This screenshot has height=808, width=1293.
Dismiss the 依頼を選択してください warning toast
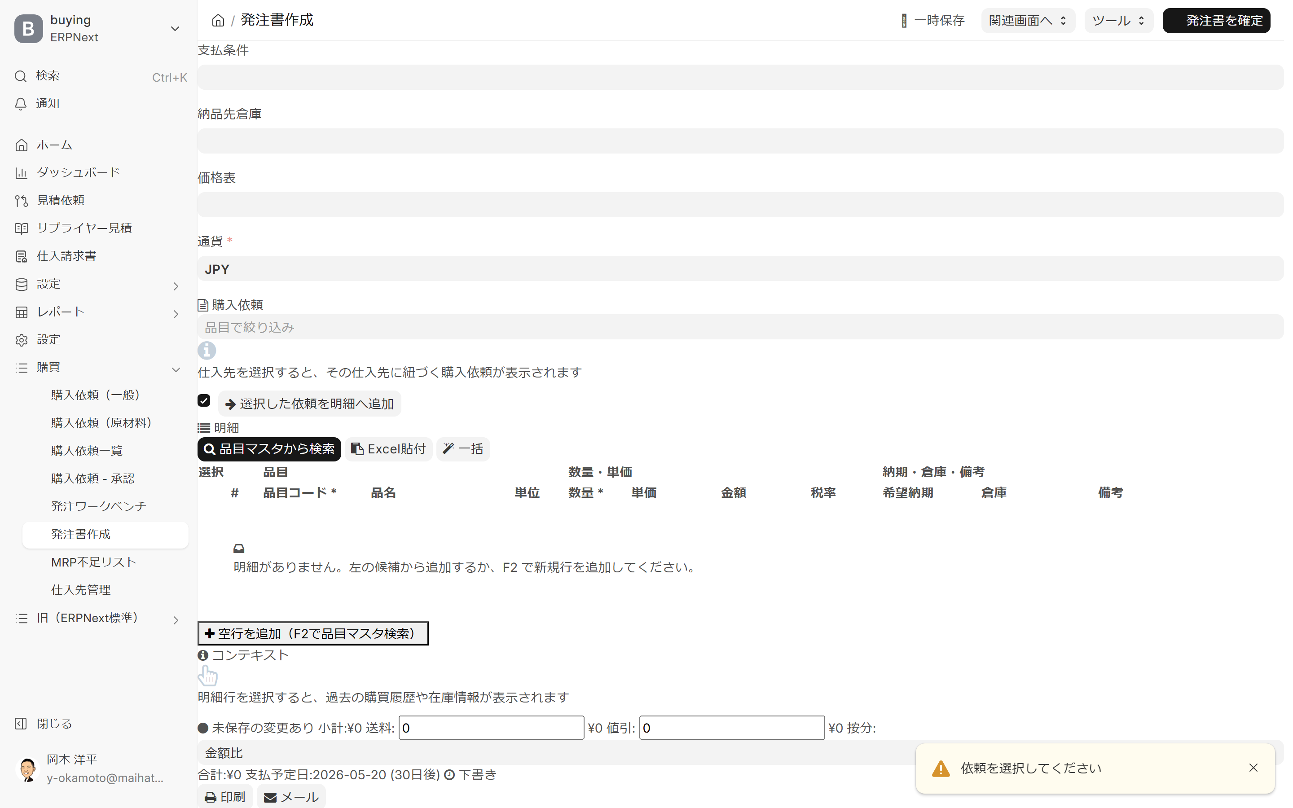(x=1253, y=768)
